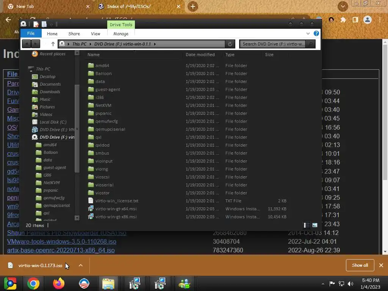The image size is (388, 291).
Task: Open Chrome extensions puzzle icon
Action: click(x=343, y=20)
